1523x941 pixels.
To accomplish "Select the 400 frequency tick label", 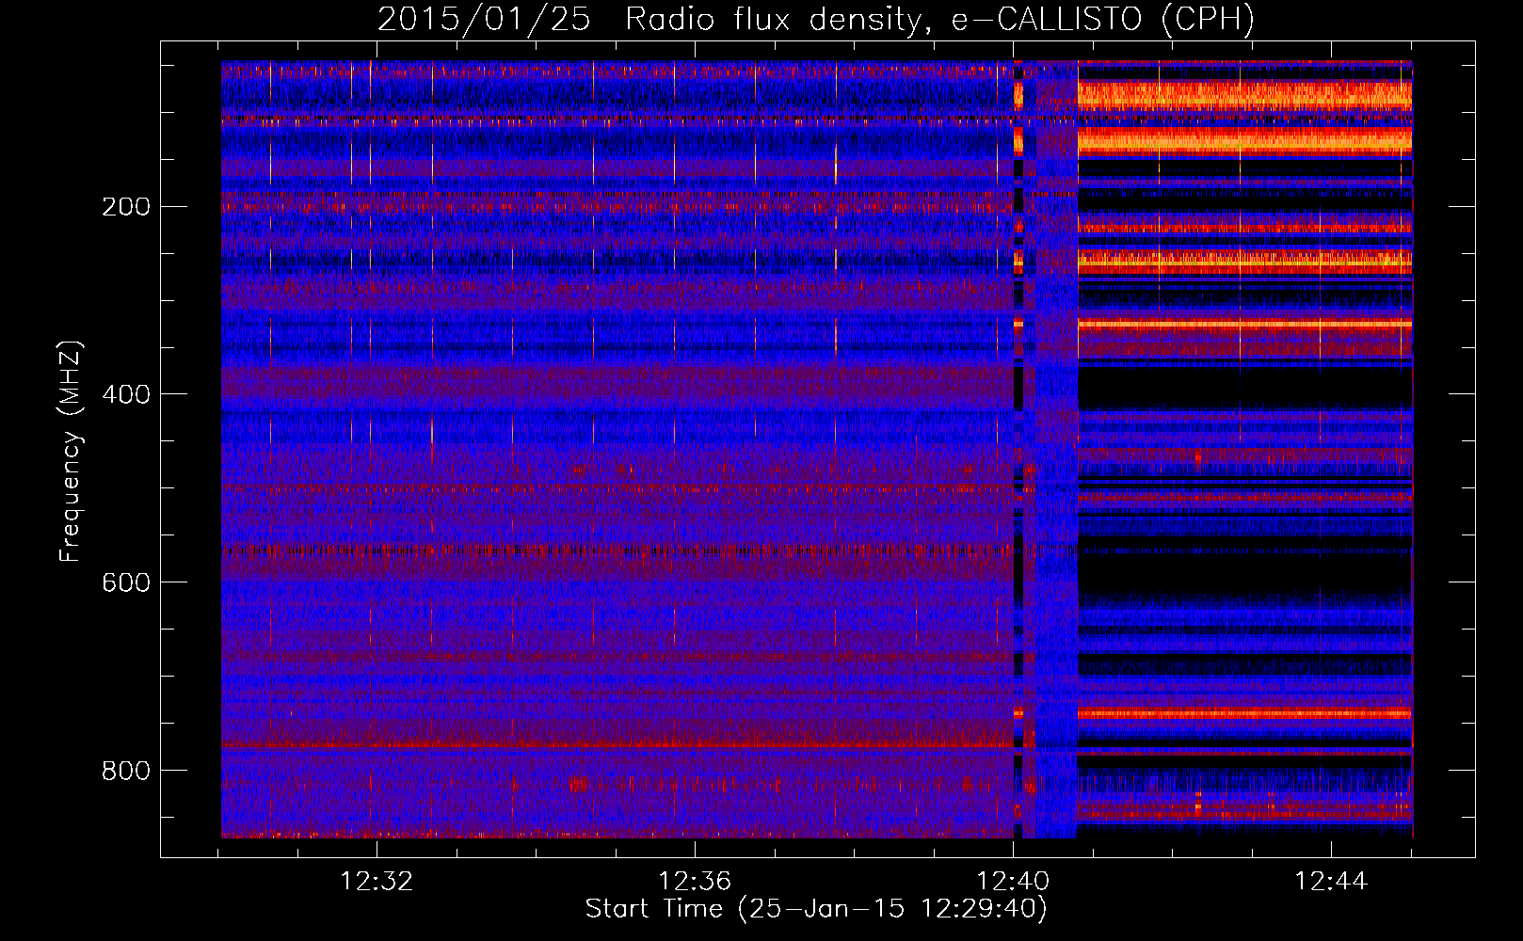I will tap(125, 394).
